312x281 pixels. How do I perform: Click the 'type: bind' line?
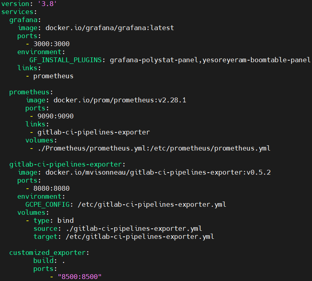click(53, 221)
